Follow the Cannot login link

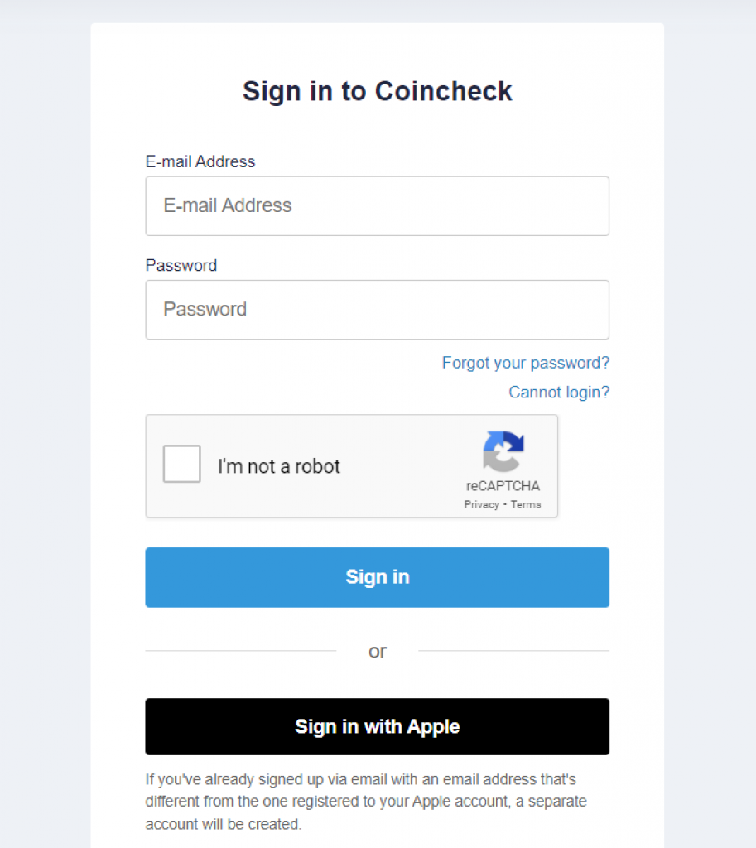pos(559,392)
